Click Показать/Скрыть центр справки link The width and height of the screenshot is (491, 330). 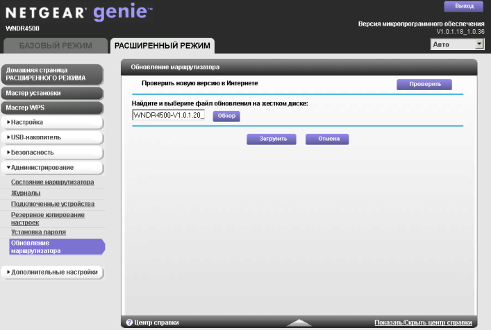(423, 322)
